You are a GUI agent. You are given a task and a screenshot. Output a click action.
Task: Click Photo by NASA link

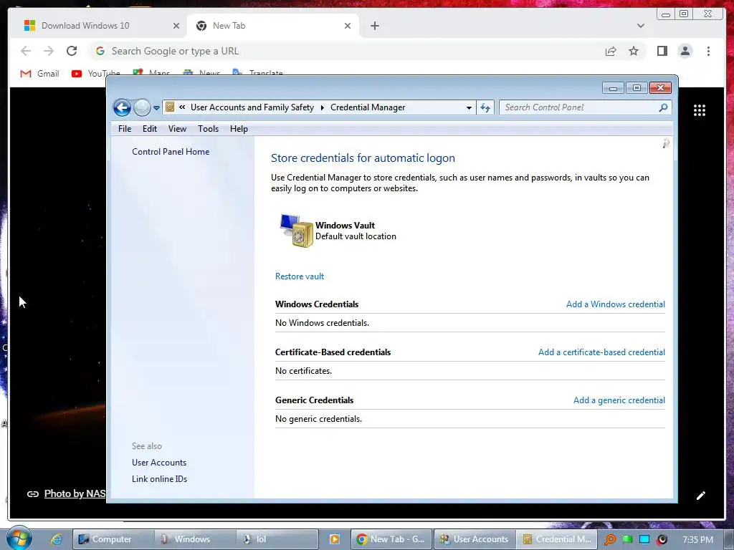point(75,493)
